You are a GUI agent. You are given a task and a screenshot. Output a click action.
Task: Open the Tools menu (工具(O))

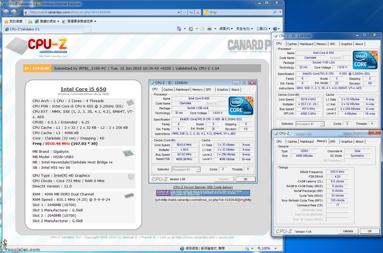pos(263,29)
